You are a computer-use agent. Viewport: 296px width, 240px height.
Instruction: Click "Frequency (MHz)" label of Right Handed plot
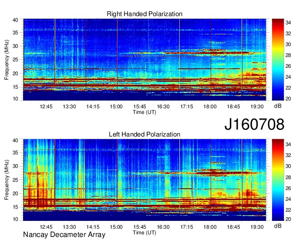tap(7, 60)
